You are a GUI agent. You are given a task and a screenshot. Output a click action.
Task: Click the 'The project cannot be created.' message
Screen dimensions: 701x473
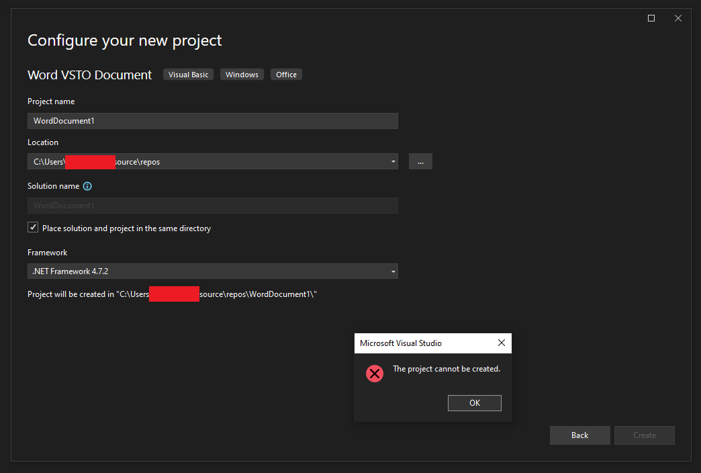(446, 369)
